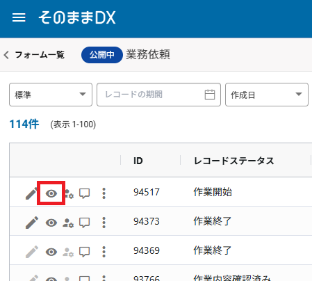
Task: Click the ID column header
Action: pos(138,161)
